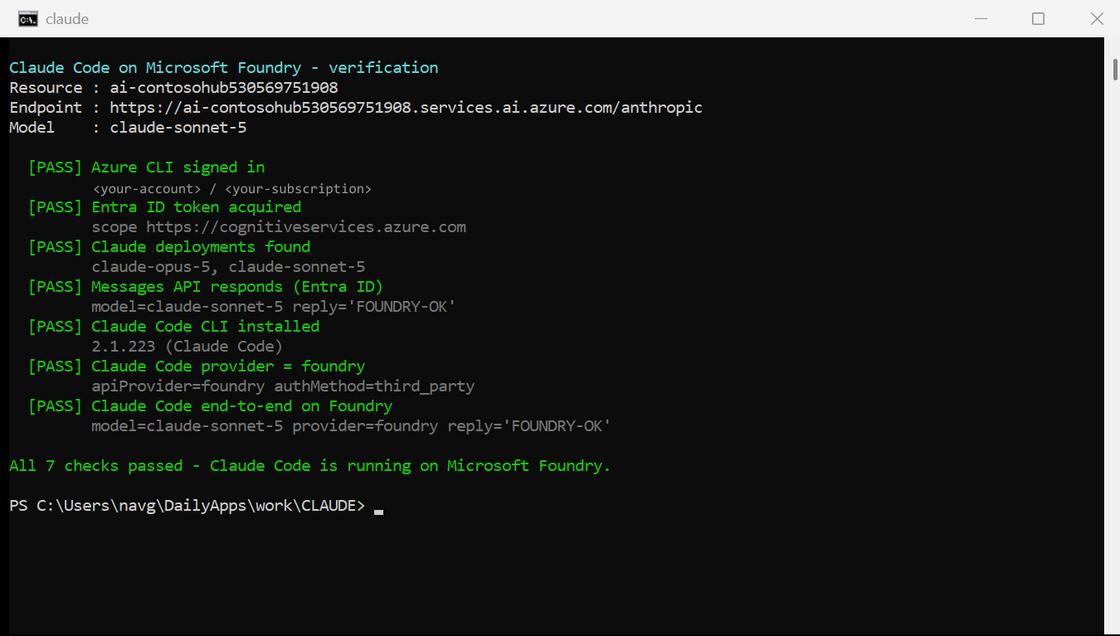Click the 'model=claude-sonnet-5 provider=foundry' reply line
The image size is (1120, 636).
click(351, 426)
